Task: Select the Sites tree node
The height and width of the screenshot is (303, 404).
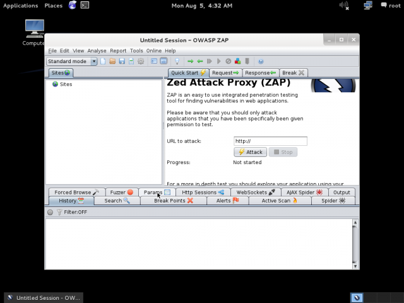Action: coord(66,84)
